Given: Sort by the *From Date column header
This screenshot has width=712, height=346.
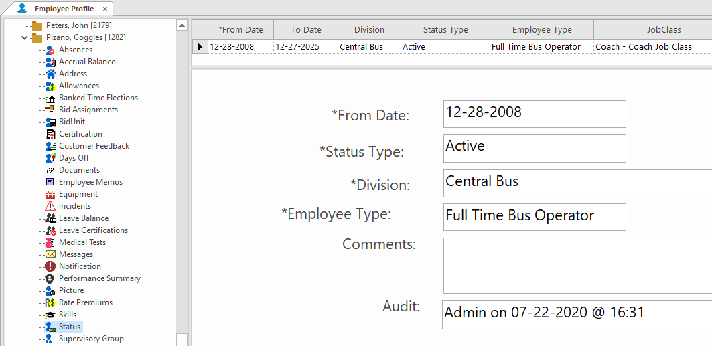Looking at the screenshot, I should coord(240,30).
